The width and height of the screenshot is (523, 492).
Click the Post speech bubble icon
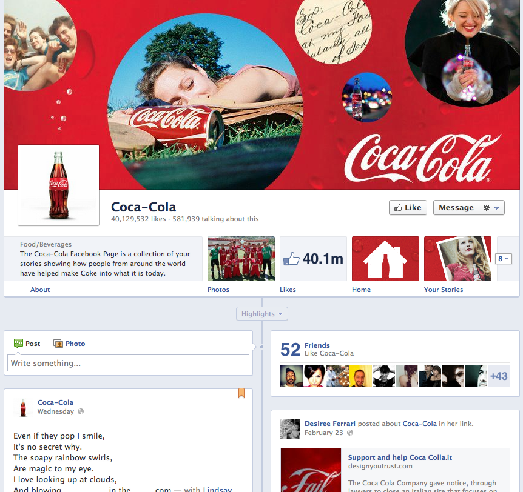pyautogui.click(x=18, y=343)
